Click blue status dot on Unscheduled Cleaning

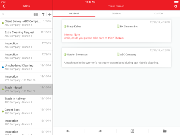(3, 67)
